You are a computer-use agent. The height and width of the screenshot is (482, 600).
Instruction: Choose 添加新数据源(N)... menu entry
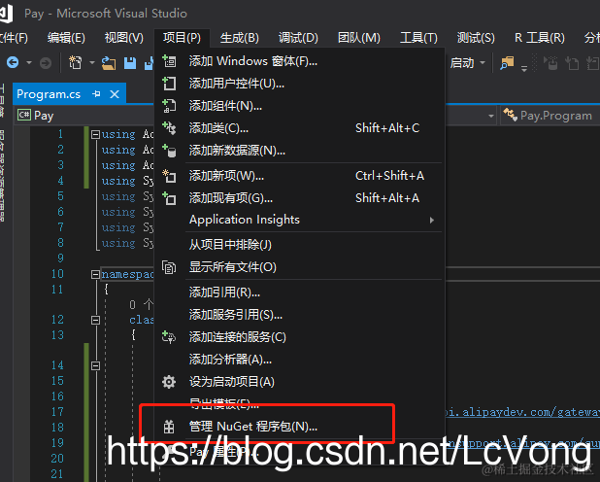tap(299, 151)
